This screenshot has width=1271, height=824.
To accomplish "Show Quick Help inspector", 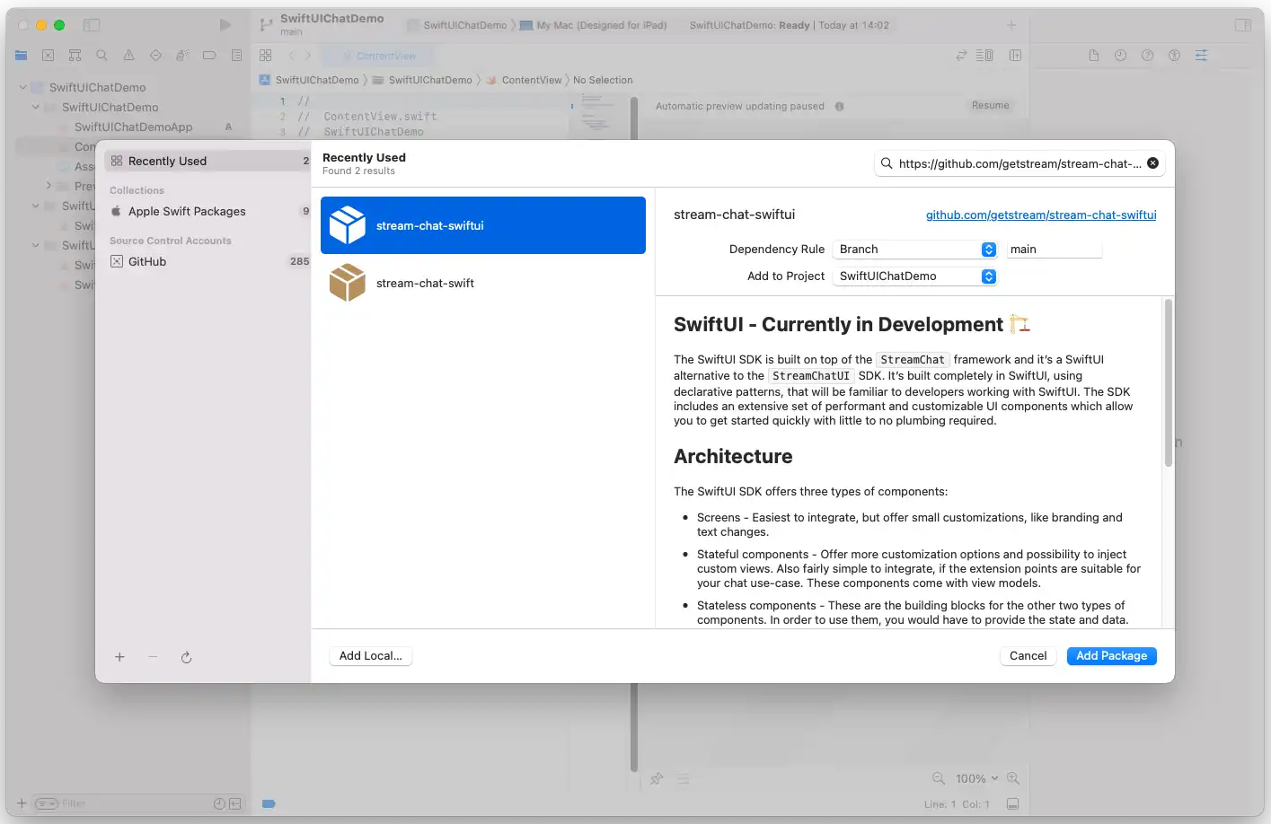I will click(x=1147, y=56).
